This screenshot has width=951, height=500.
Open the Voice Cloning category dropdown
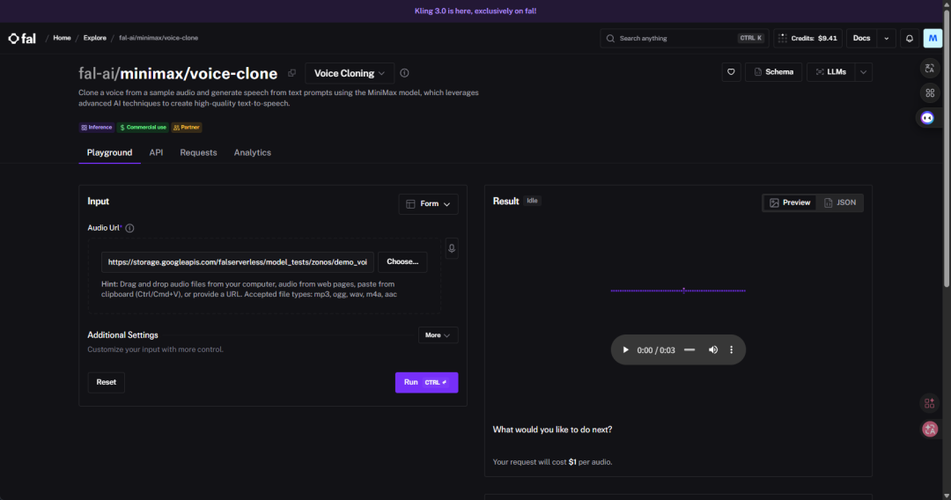pos(350,73)
